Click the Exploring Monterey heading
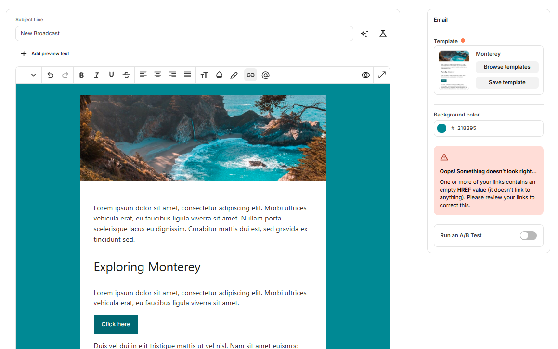The width and height of the screenshot is (558, 349). click(x=147, y=267)
